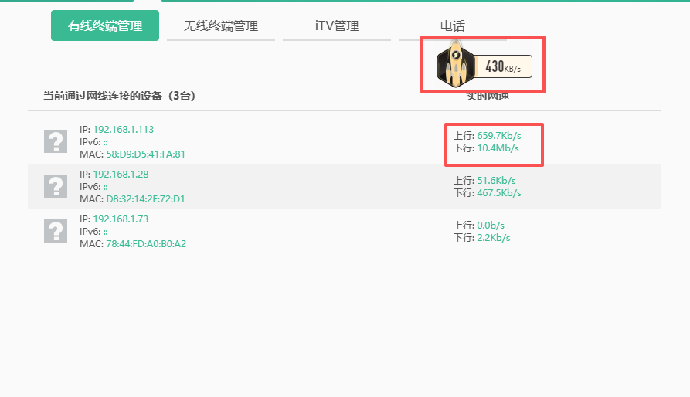Click the IP address 192.168.1.113

click(123, 130)
